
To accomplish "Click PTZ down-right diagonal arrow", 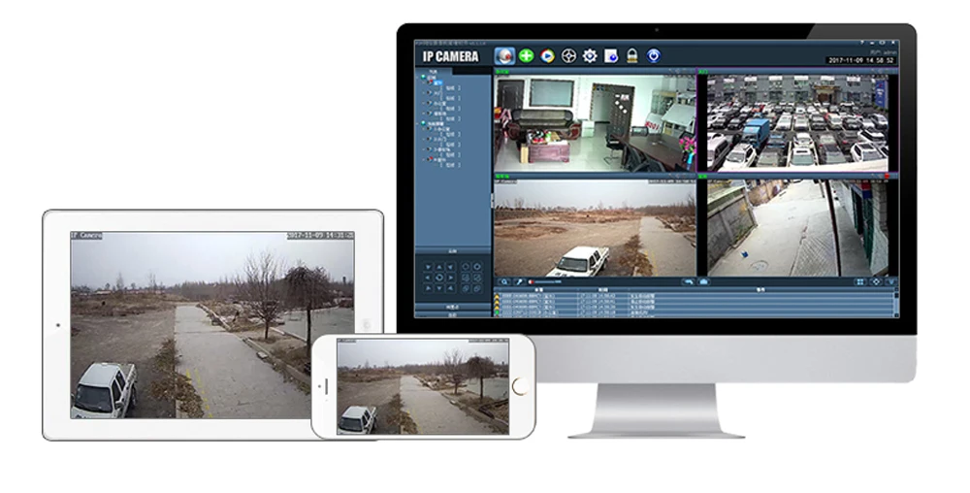I will [x=450, y=288].
